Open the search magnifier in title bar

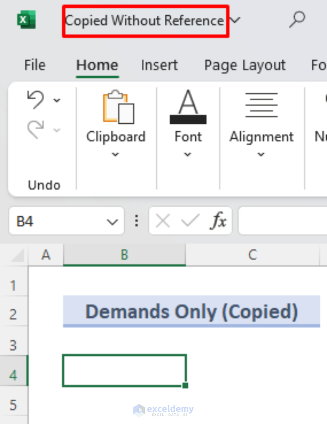[297, 19]
